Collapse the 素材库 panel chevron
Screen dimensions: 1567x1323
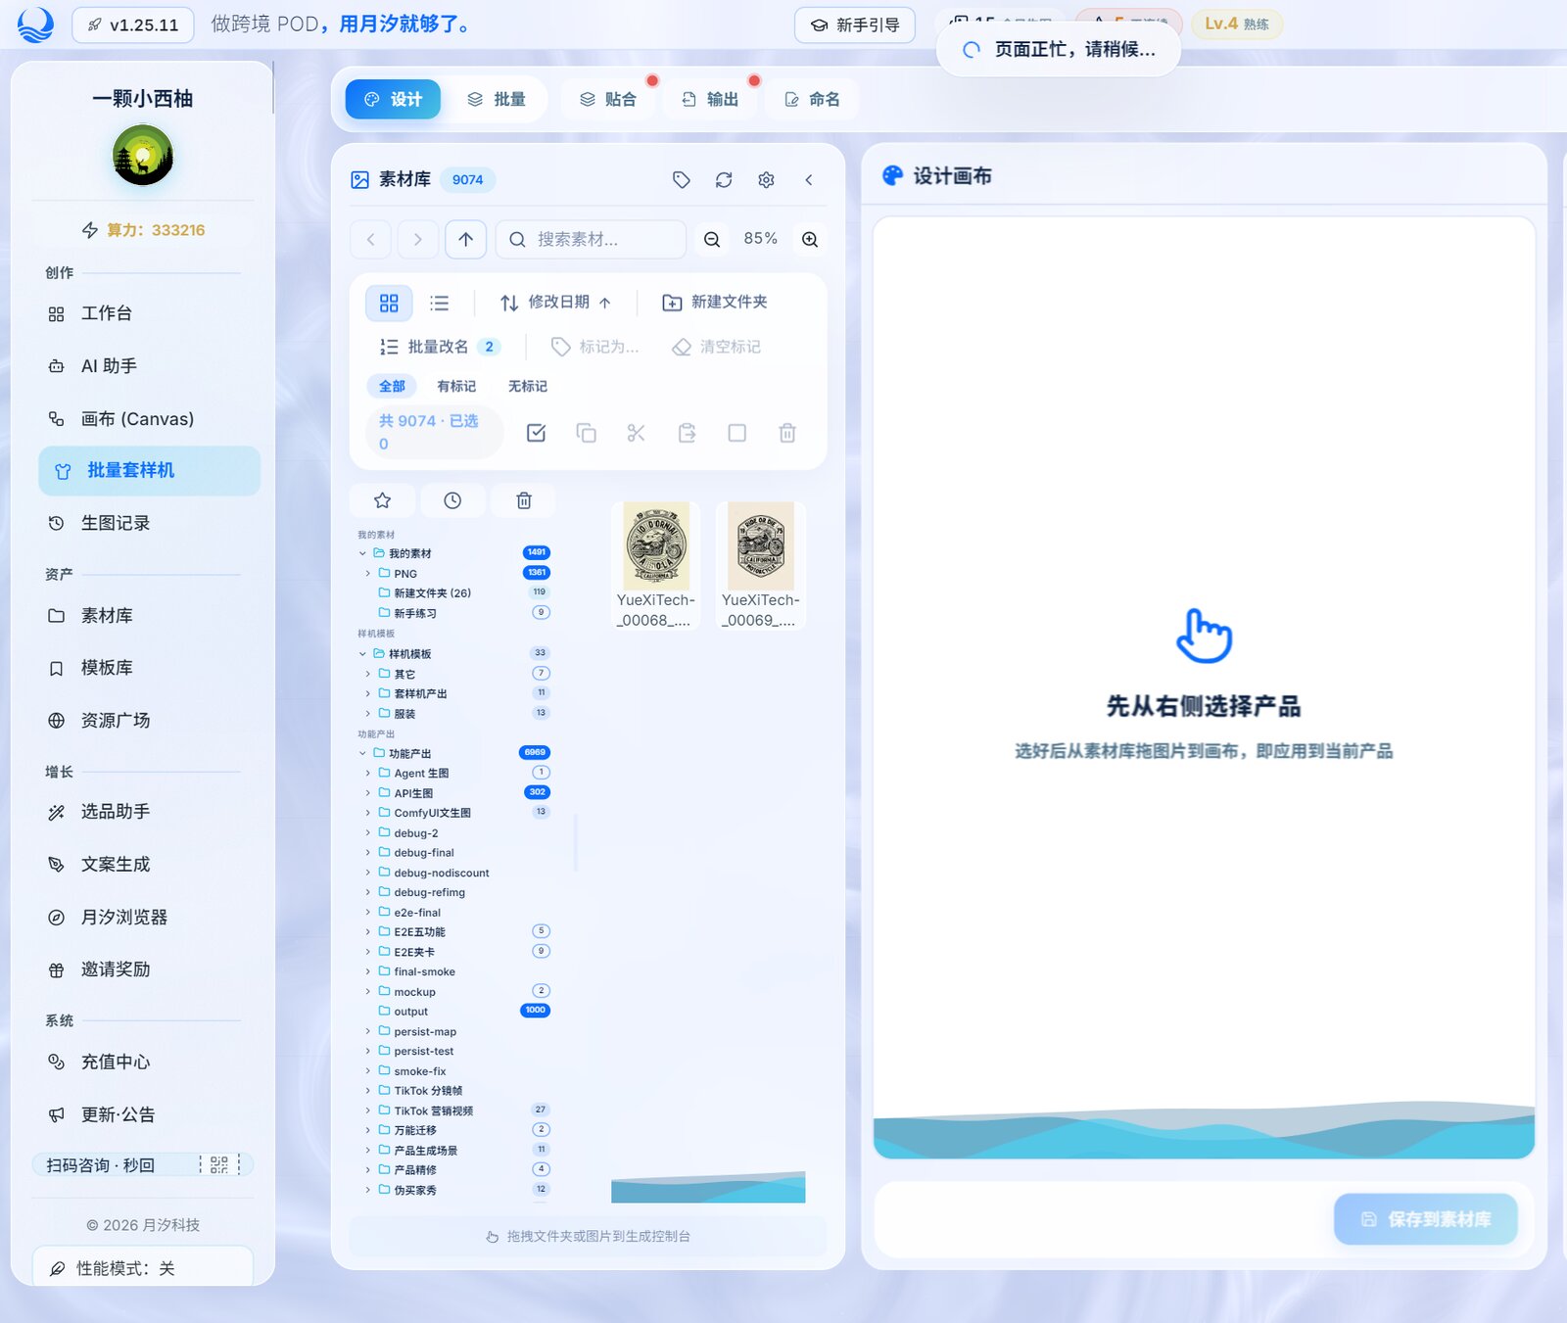(809, 180)
